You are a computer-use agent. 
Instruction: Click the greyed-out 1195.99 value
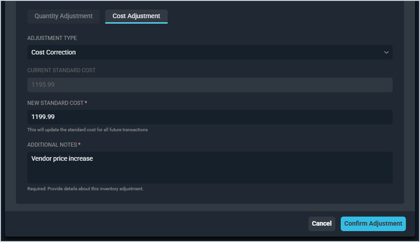click(43, 85)
